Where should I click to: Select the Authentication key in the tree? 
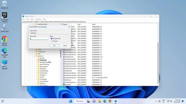tap(43, 24)
